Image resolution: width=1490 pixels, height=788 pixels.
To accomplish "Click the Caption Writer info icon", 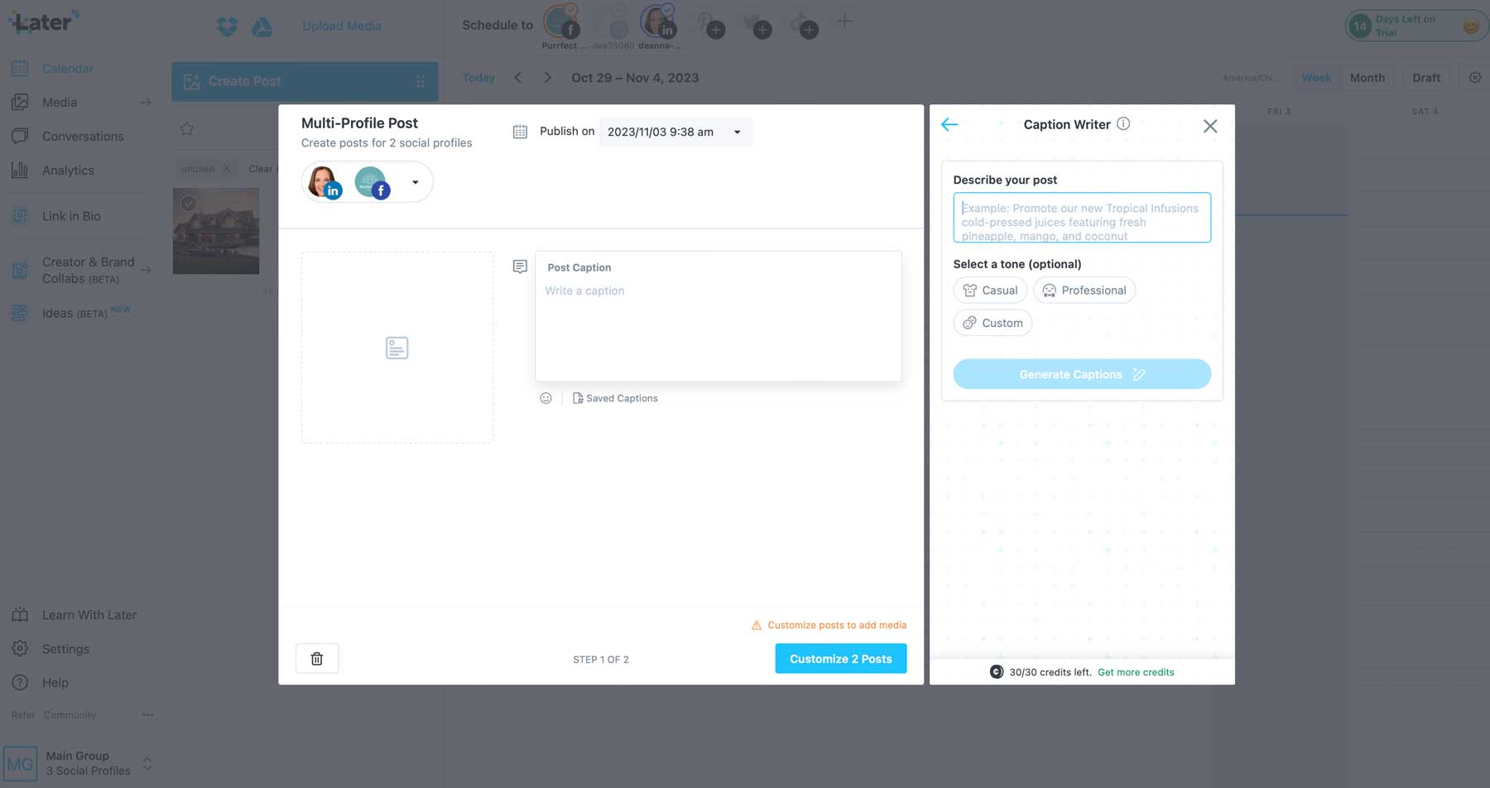I will (1123, 124).
